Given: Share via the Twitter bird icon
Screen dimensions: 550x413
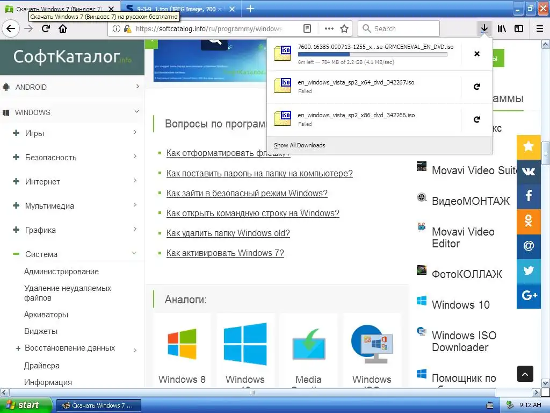Looking at the screenshot, I should (x=529, y=271).
